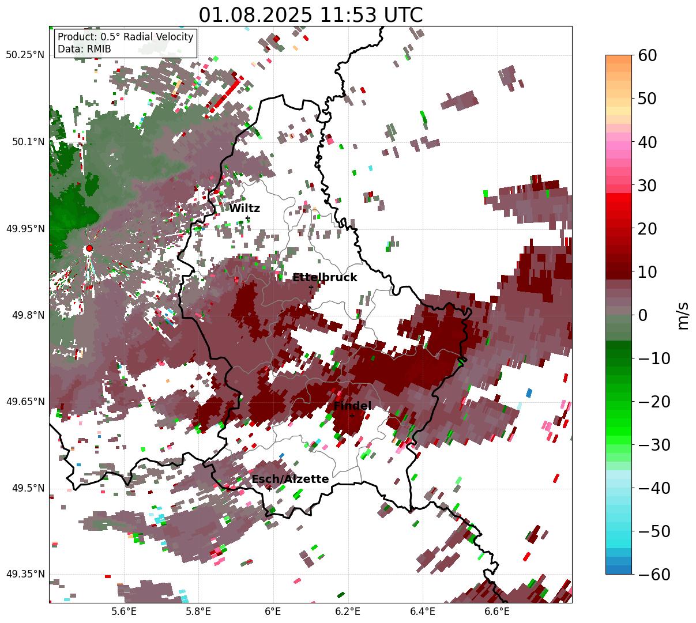
Task: Click the colorbar 30 tick label
Action: point(646,185)
